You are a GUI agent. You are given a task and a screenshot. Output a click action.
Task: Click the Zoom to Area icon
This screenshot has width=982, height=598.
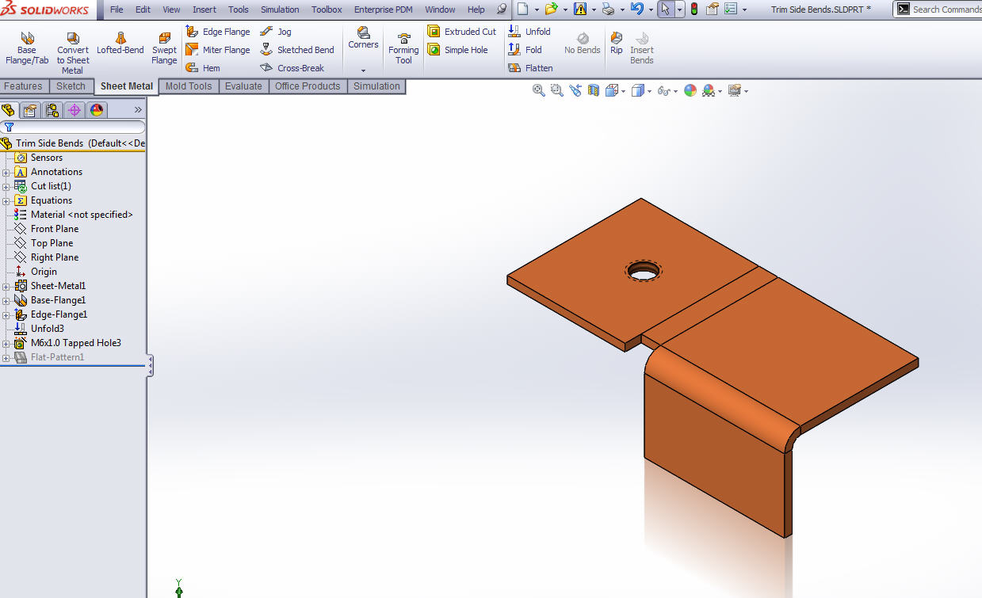click(556, 91)
